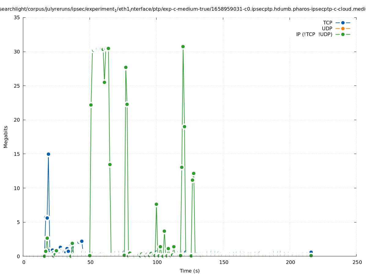Click the file path title at top

click(x=183, y=9)
